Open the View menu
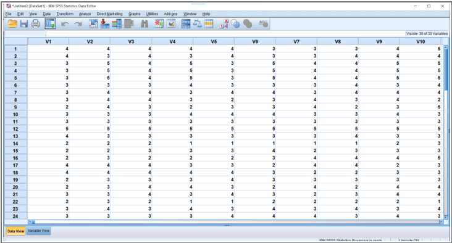 pos(33,14)
